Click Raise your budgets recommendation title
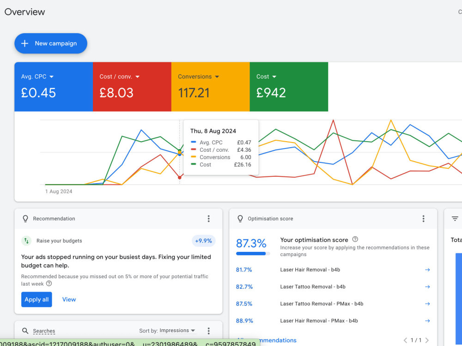The image size is (462, 346). tap(59, 241)
